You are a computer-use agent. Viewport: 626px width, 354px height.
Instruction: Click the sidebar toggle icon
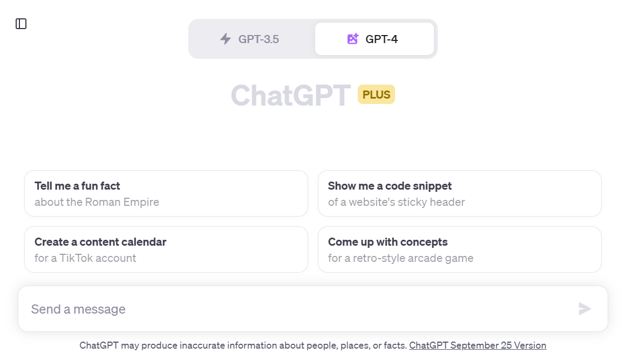pyautogui.click(x=22, y=23)
